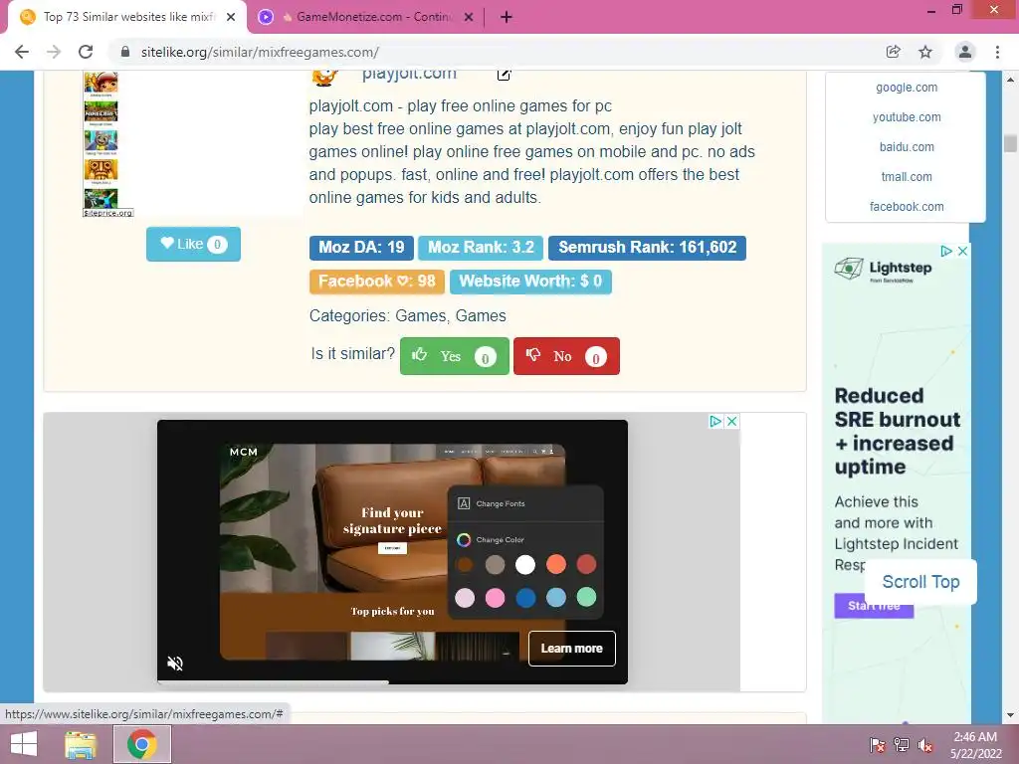This screenshot has height=764, width=1019.
Task: Open google.com from the sidebar list
Action: tap(907, 88)
